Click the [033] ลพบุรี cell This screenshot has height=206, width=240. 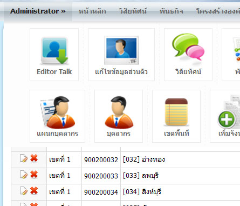click(x=141, y=176)
